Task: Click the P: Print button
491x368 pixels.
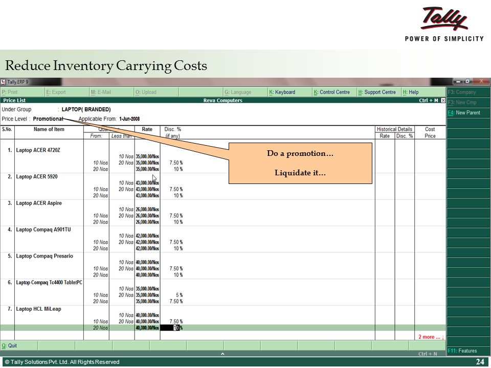Action: [x=23, y=92]
